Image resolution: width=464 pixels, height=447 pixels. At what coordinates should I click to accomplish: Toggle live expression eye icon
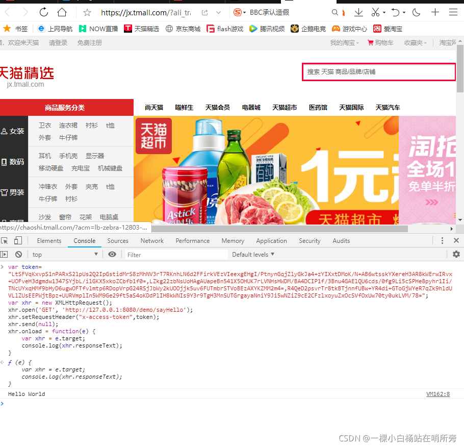[x=112, y=255]
